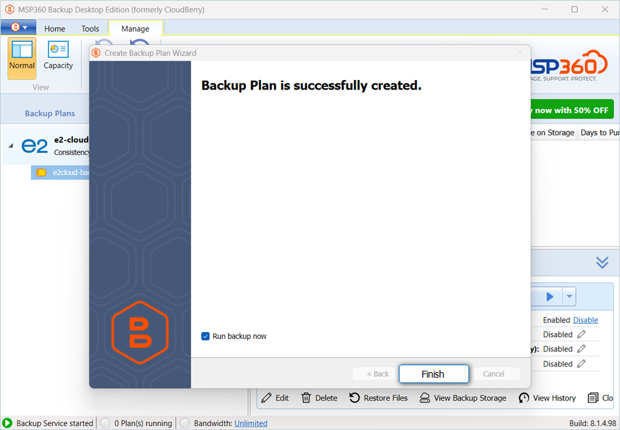Open View History for the plan
Image resolution: width=620 pixels, height=430 pixels.
[524, 398]
